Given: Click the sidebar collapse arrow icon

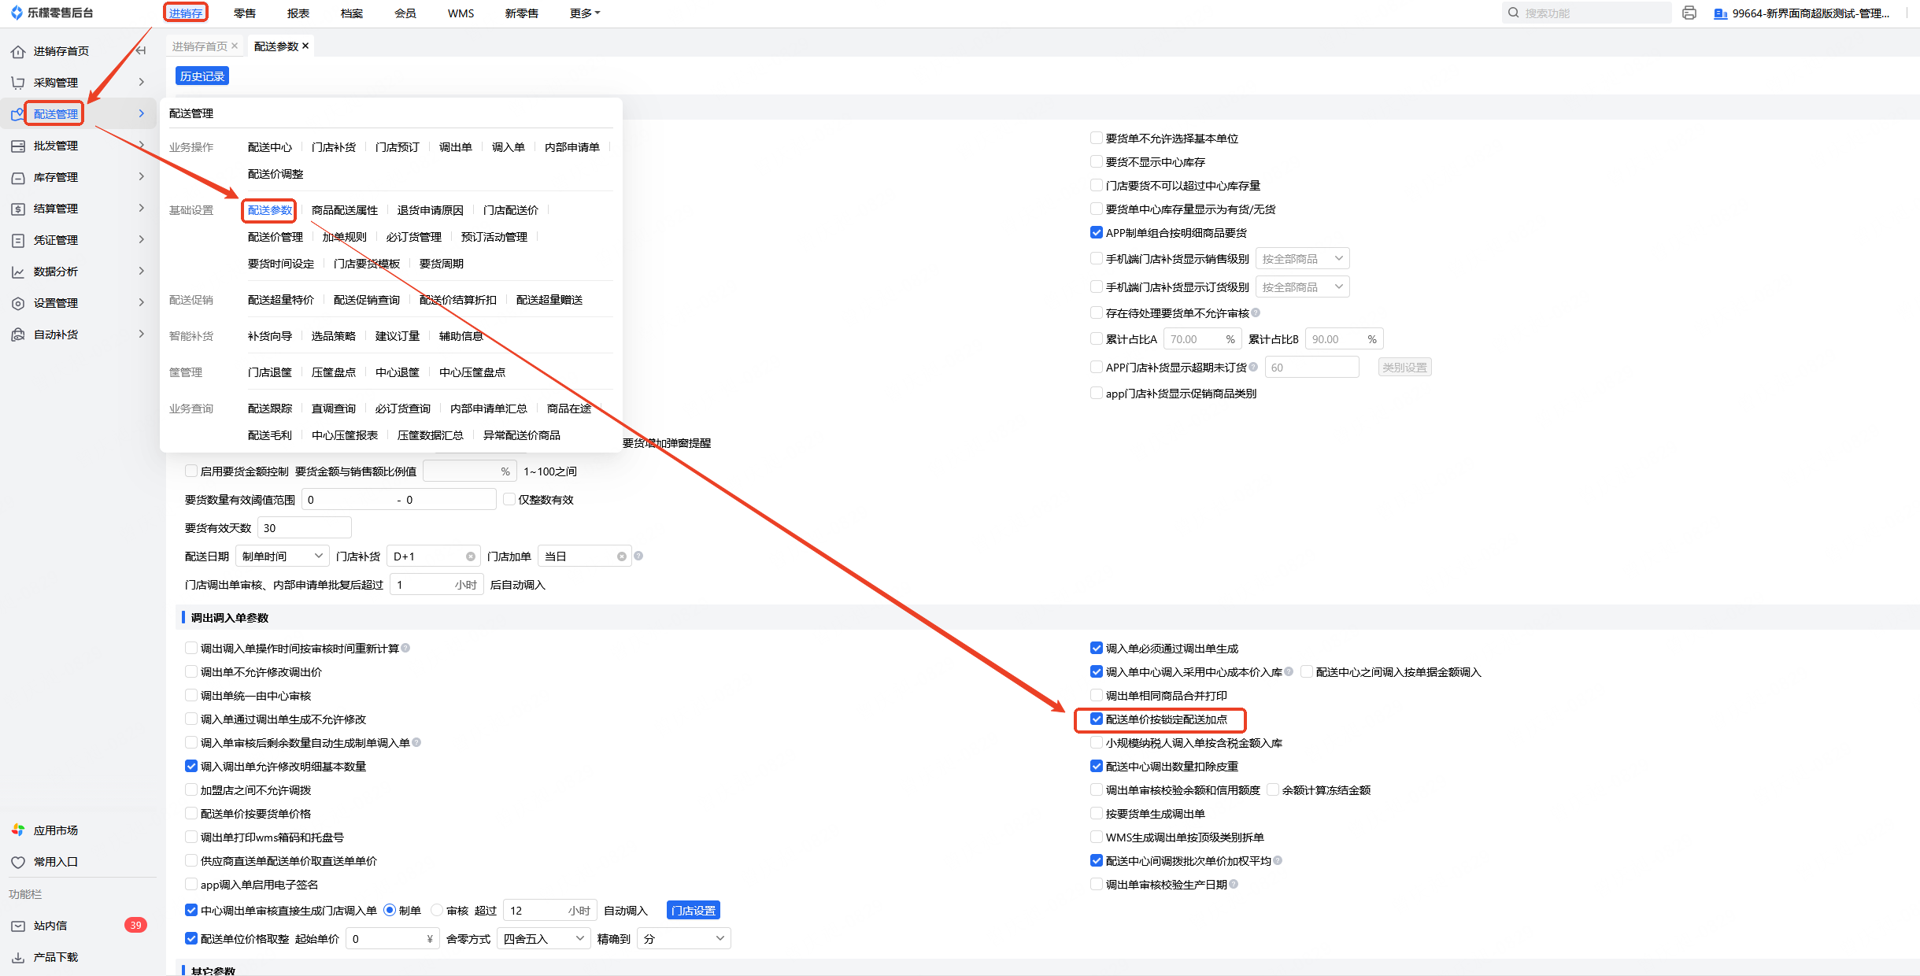Looking at the screenshot, I should click(x=141, y=50).
